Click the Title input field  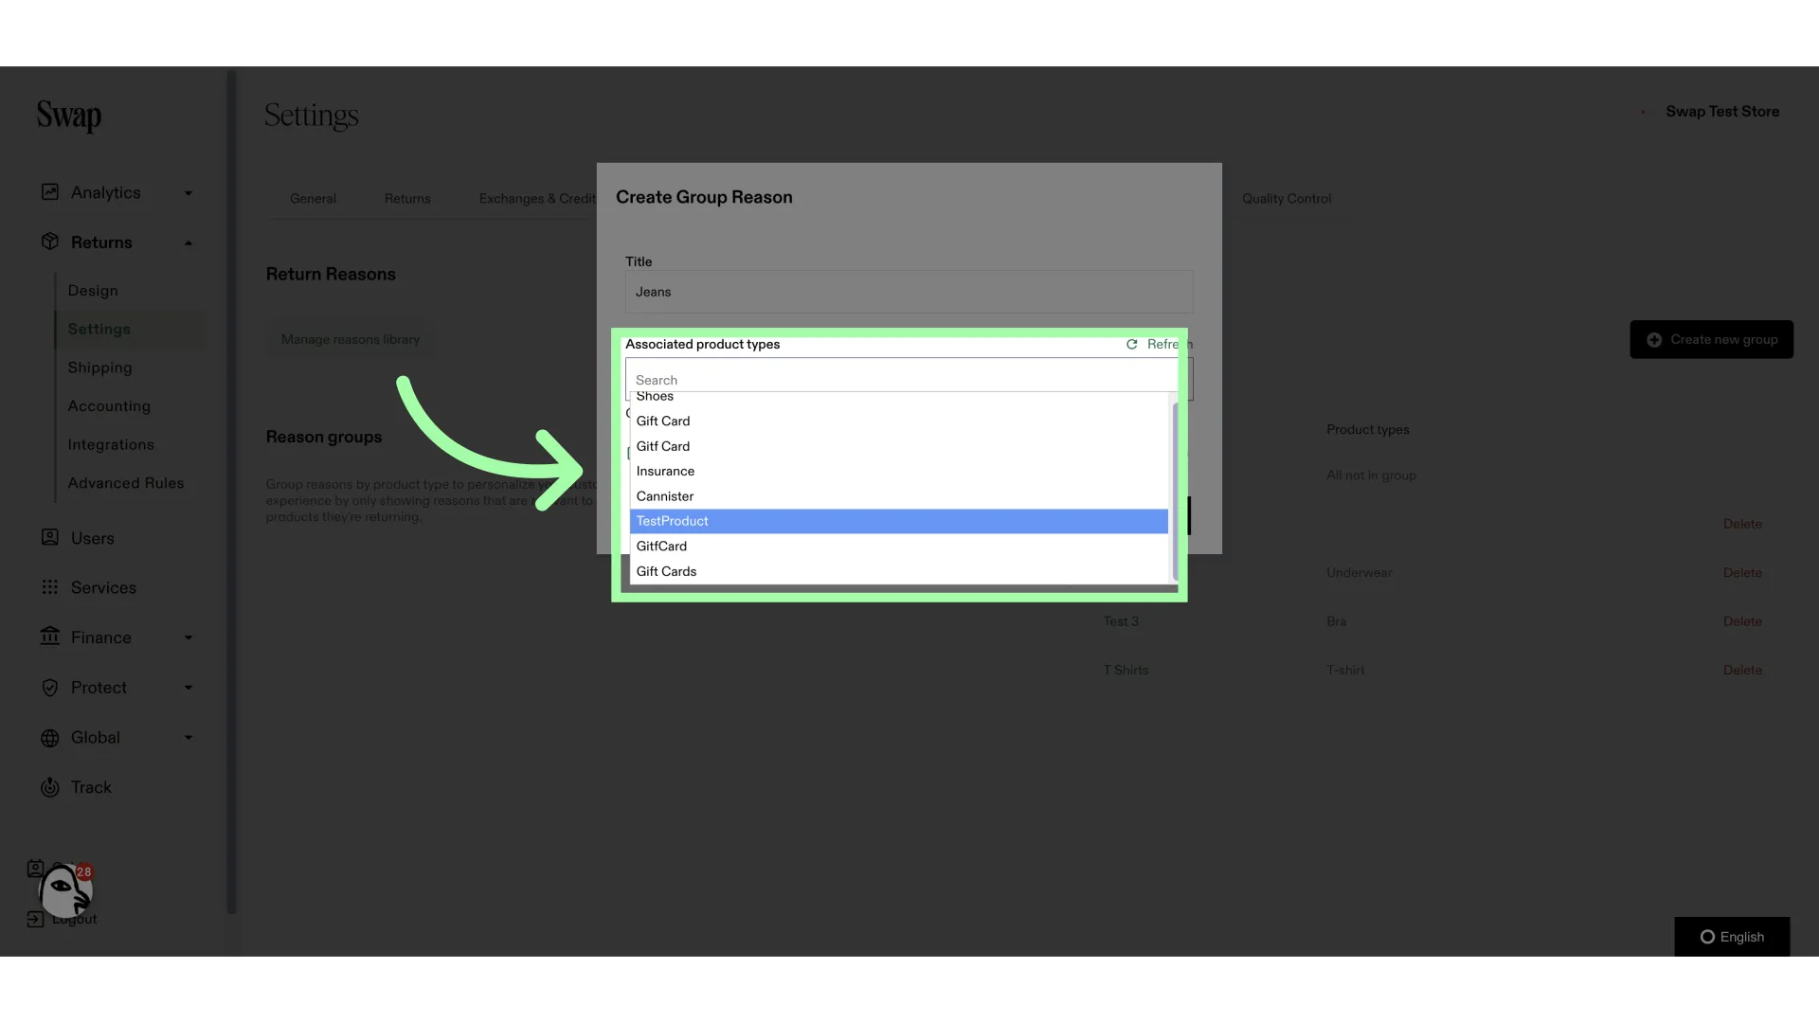pyautogui.click(x=909, y=292)
